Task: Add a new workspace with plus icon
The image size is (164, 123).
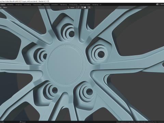Action: tap(100, 5)
